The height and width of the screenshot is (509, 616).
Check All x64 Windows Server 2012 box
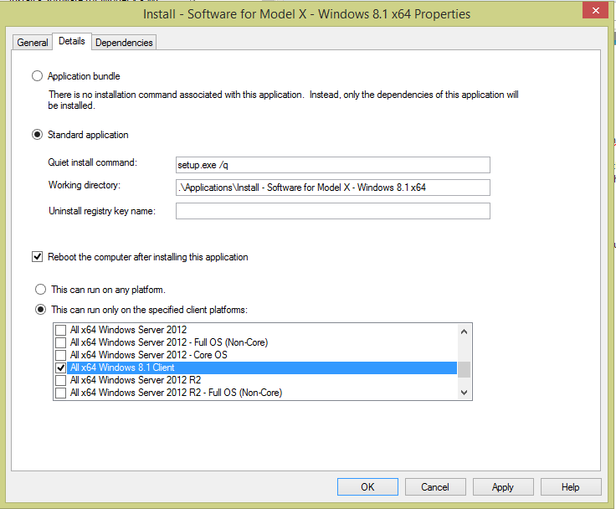pyautogui.click(x=60, y=330)
